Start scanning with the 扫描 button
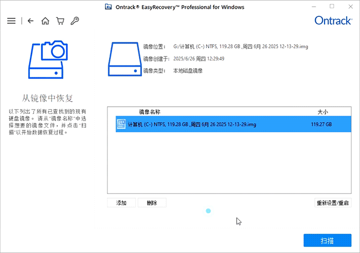 click(328, 240)
